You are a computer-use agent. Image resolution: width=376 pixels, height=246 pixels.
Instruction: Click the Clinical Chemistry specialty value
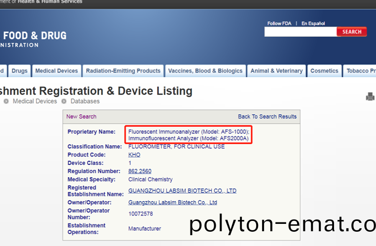(x=150, y=180)
